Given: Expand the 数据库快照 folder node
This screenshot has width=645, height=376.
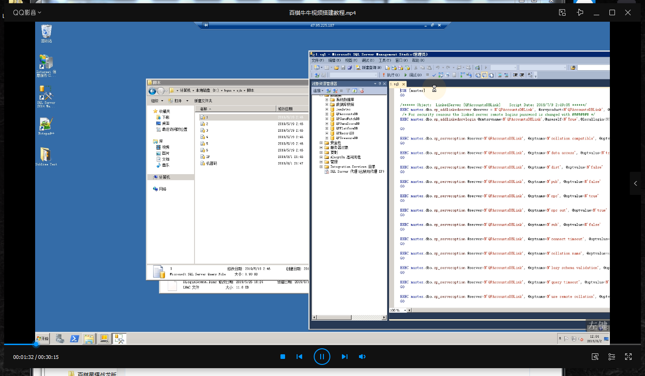Looking at the screenshot, I should [327, 104].
